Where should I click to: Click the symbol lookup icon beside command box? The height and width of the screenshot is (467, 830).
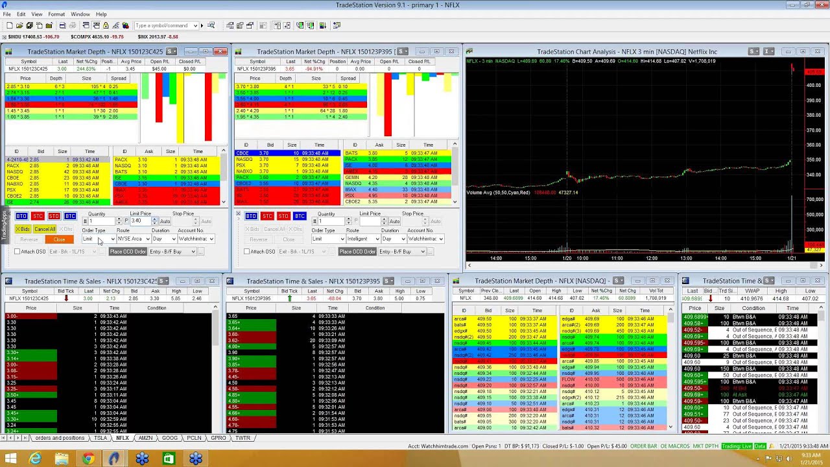pos(211,25)
